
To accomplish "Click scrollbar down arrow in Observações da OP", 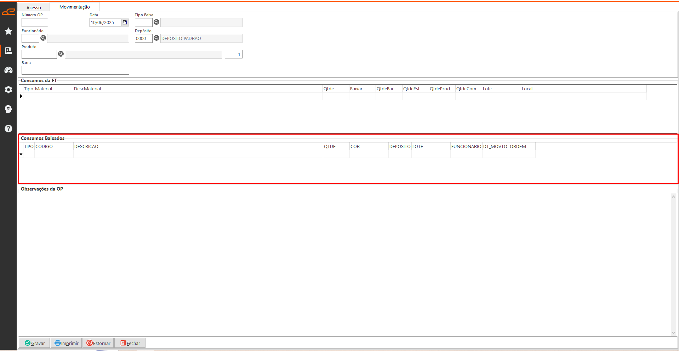I will coord(673,333).
